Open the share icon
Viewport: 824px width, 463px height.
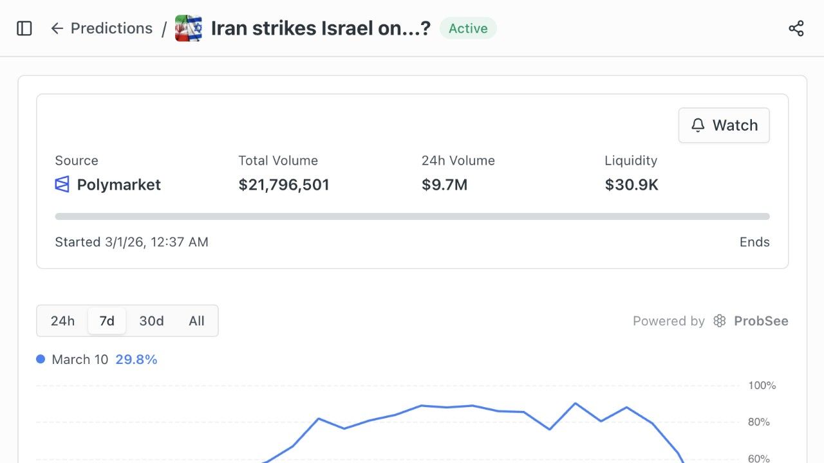[796, 28]
